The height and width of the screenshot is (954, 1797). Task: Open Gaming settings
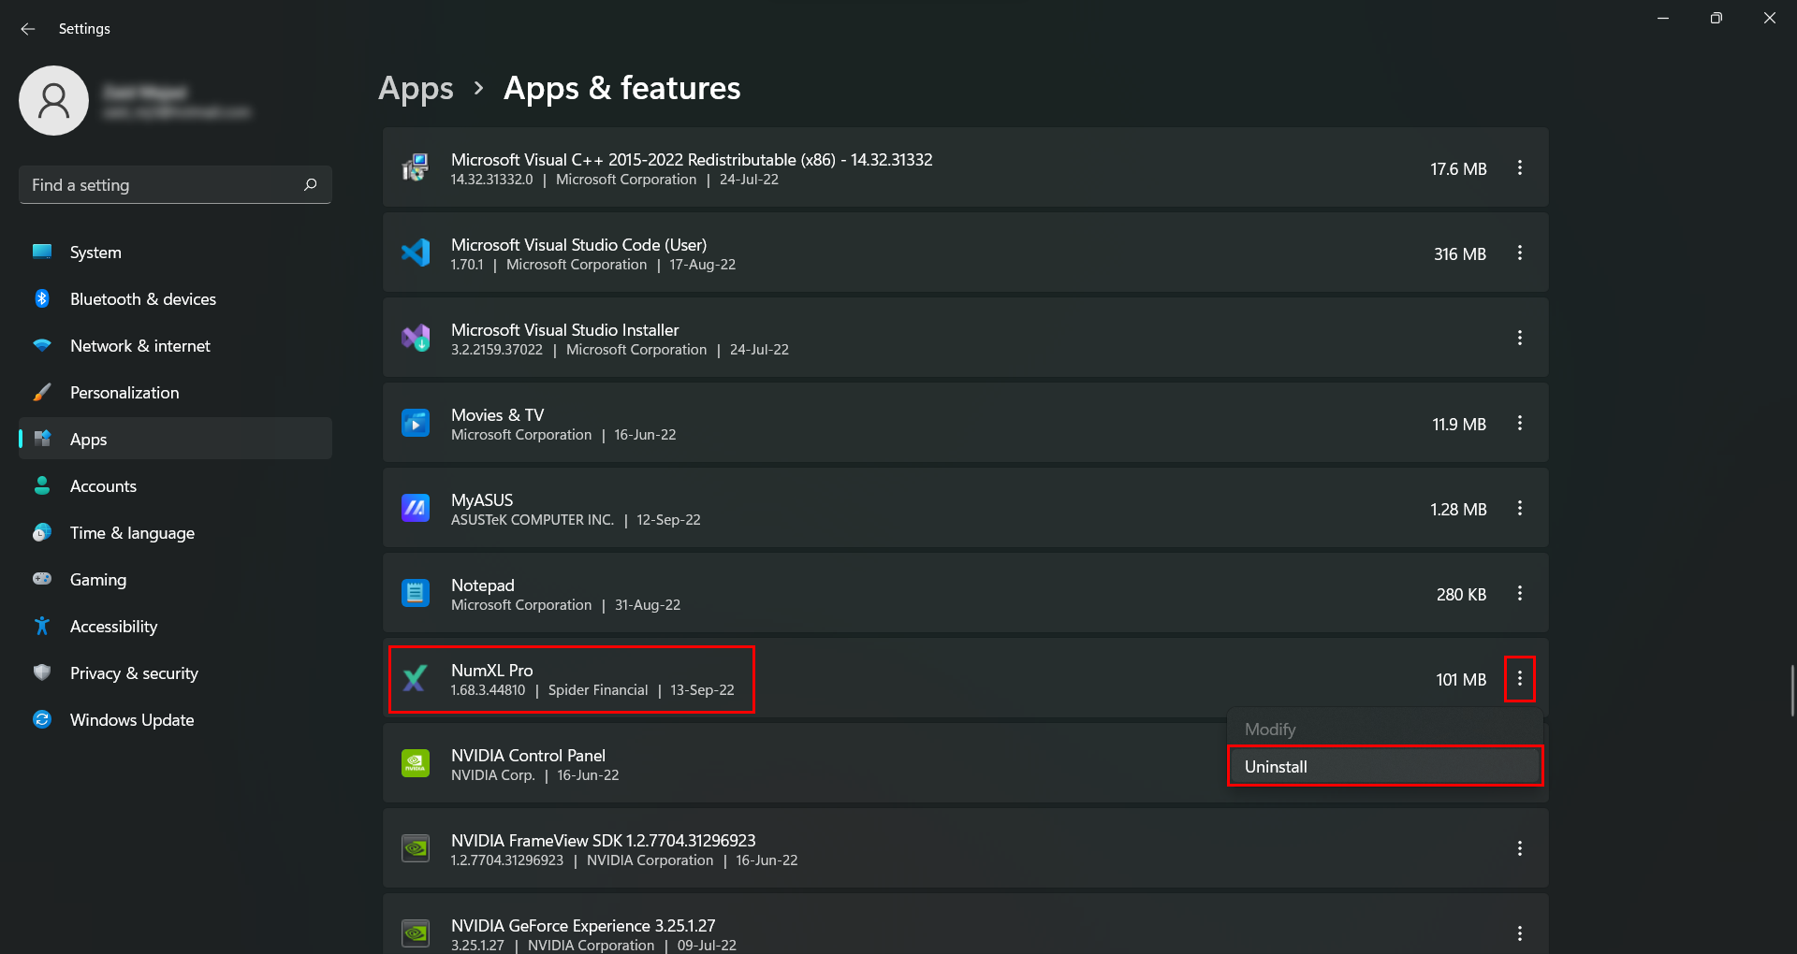tap(175, 579)
